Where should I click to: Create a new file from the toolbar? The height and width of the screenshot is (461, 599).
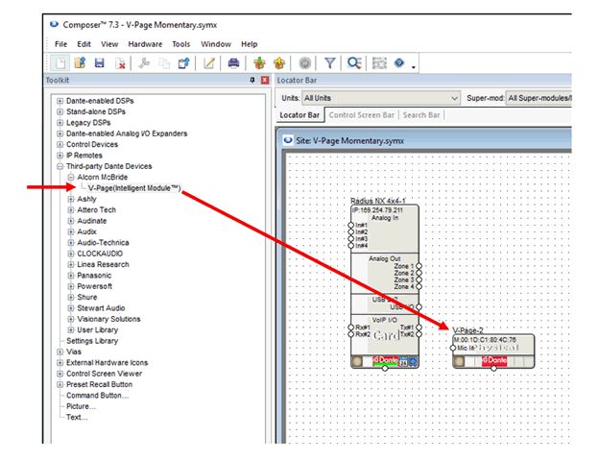coord(60,63)
